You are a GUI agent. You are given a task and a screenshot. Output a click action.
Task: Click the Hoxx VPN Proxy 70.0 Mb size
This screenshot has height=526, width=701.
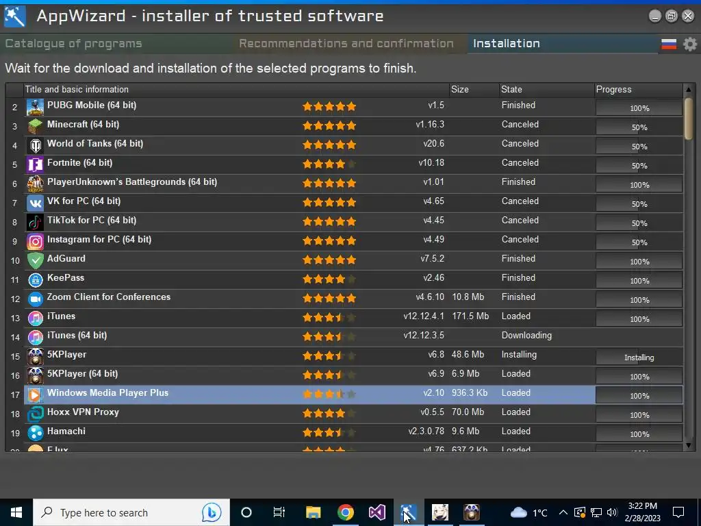point(468,412)
